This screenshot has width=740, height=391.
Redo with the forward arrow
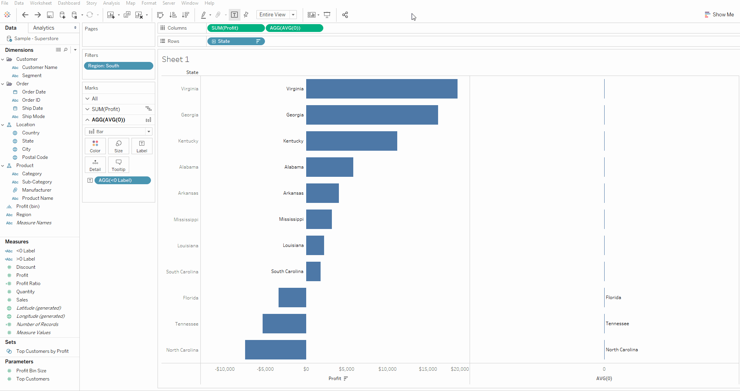tap(38, 15)
